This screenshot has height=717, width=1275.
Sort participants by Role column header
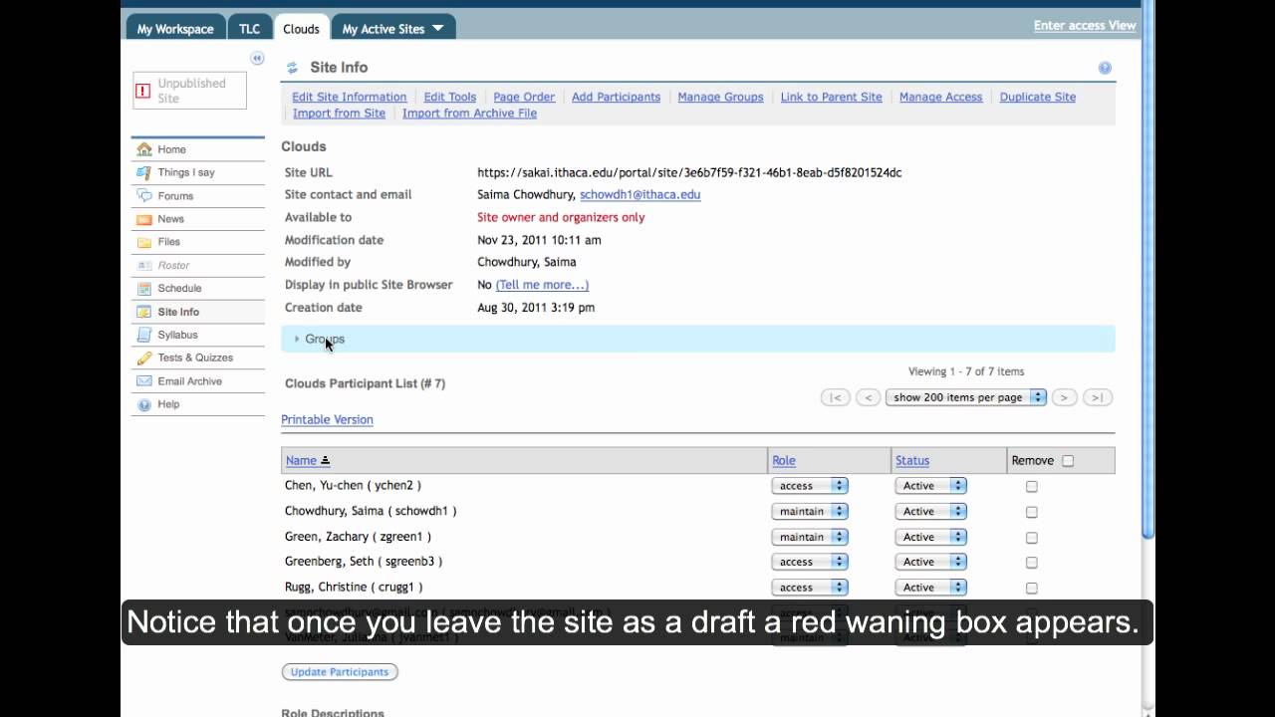(784, 461)
